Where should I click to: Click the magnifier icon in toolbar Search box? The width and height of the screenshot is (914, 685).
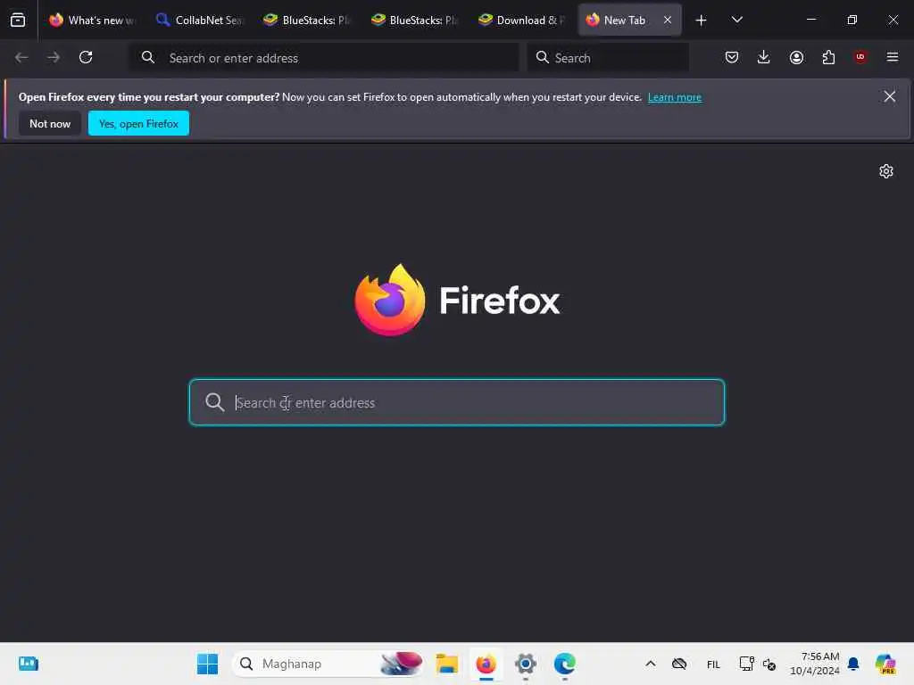click(x=542, y=57)
